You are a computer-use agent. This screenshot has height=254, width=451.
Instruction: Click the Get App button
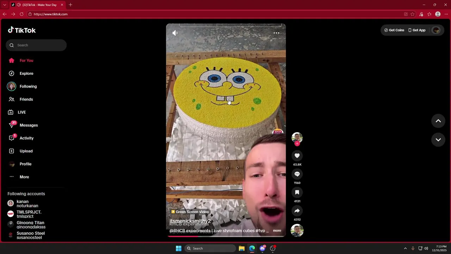tap(417, 30)
